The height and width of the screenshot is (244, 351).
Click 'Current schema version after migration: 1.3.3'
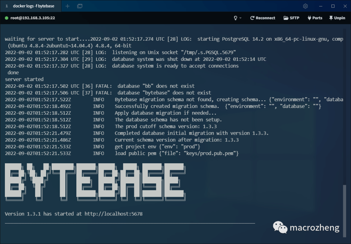tap(176, 140)
